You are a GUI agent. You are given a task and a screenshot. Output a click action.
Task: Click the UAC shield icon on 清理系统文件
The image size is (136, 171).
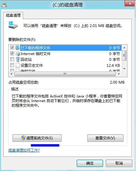(x=23, y=138)
